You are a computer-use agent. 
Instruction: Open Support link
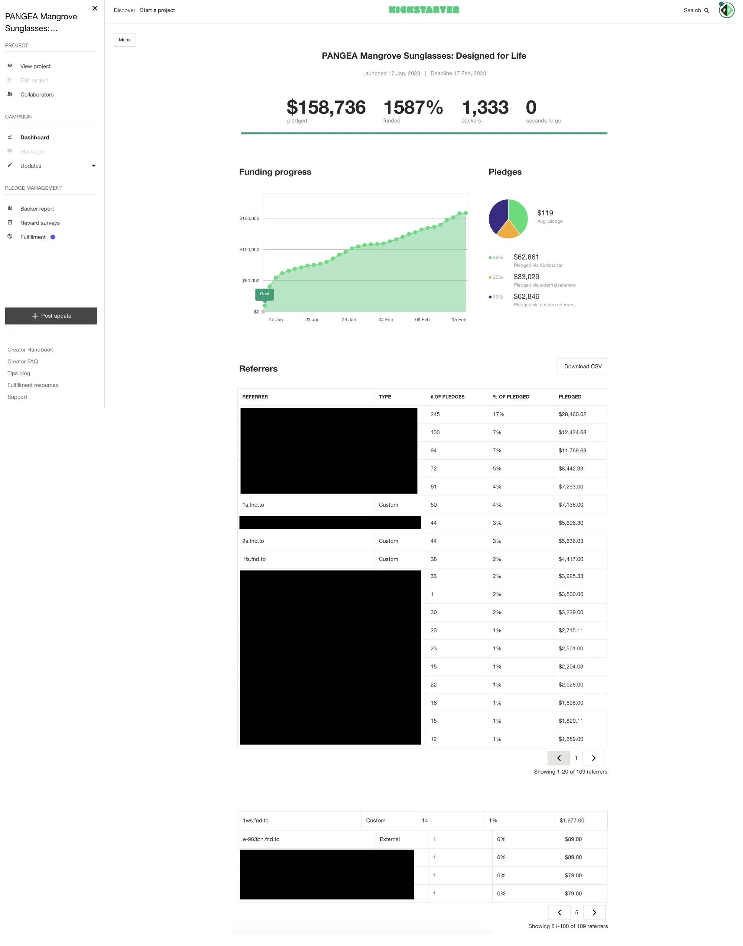click(x=17, y=397)
